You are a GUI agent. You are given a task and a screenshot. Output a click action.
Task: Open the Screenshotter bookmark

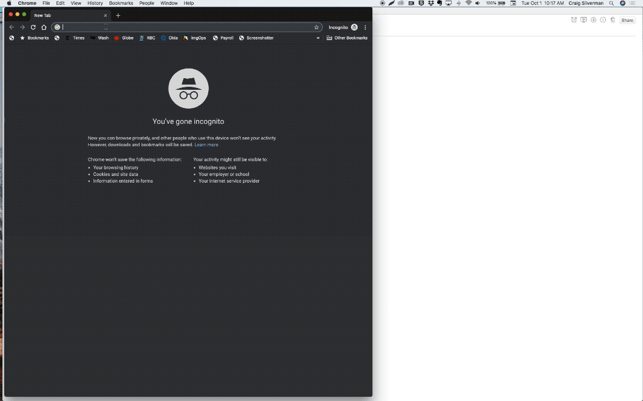coord(256,38)
